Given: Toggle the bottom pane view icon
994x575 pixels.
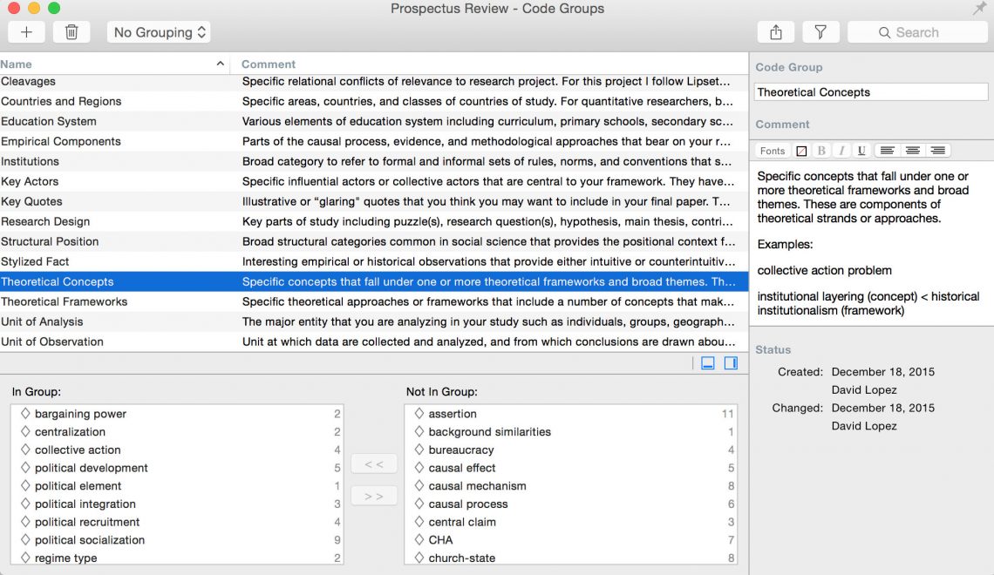Looking at the screenshot, I should [x=708, y=362].
